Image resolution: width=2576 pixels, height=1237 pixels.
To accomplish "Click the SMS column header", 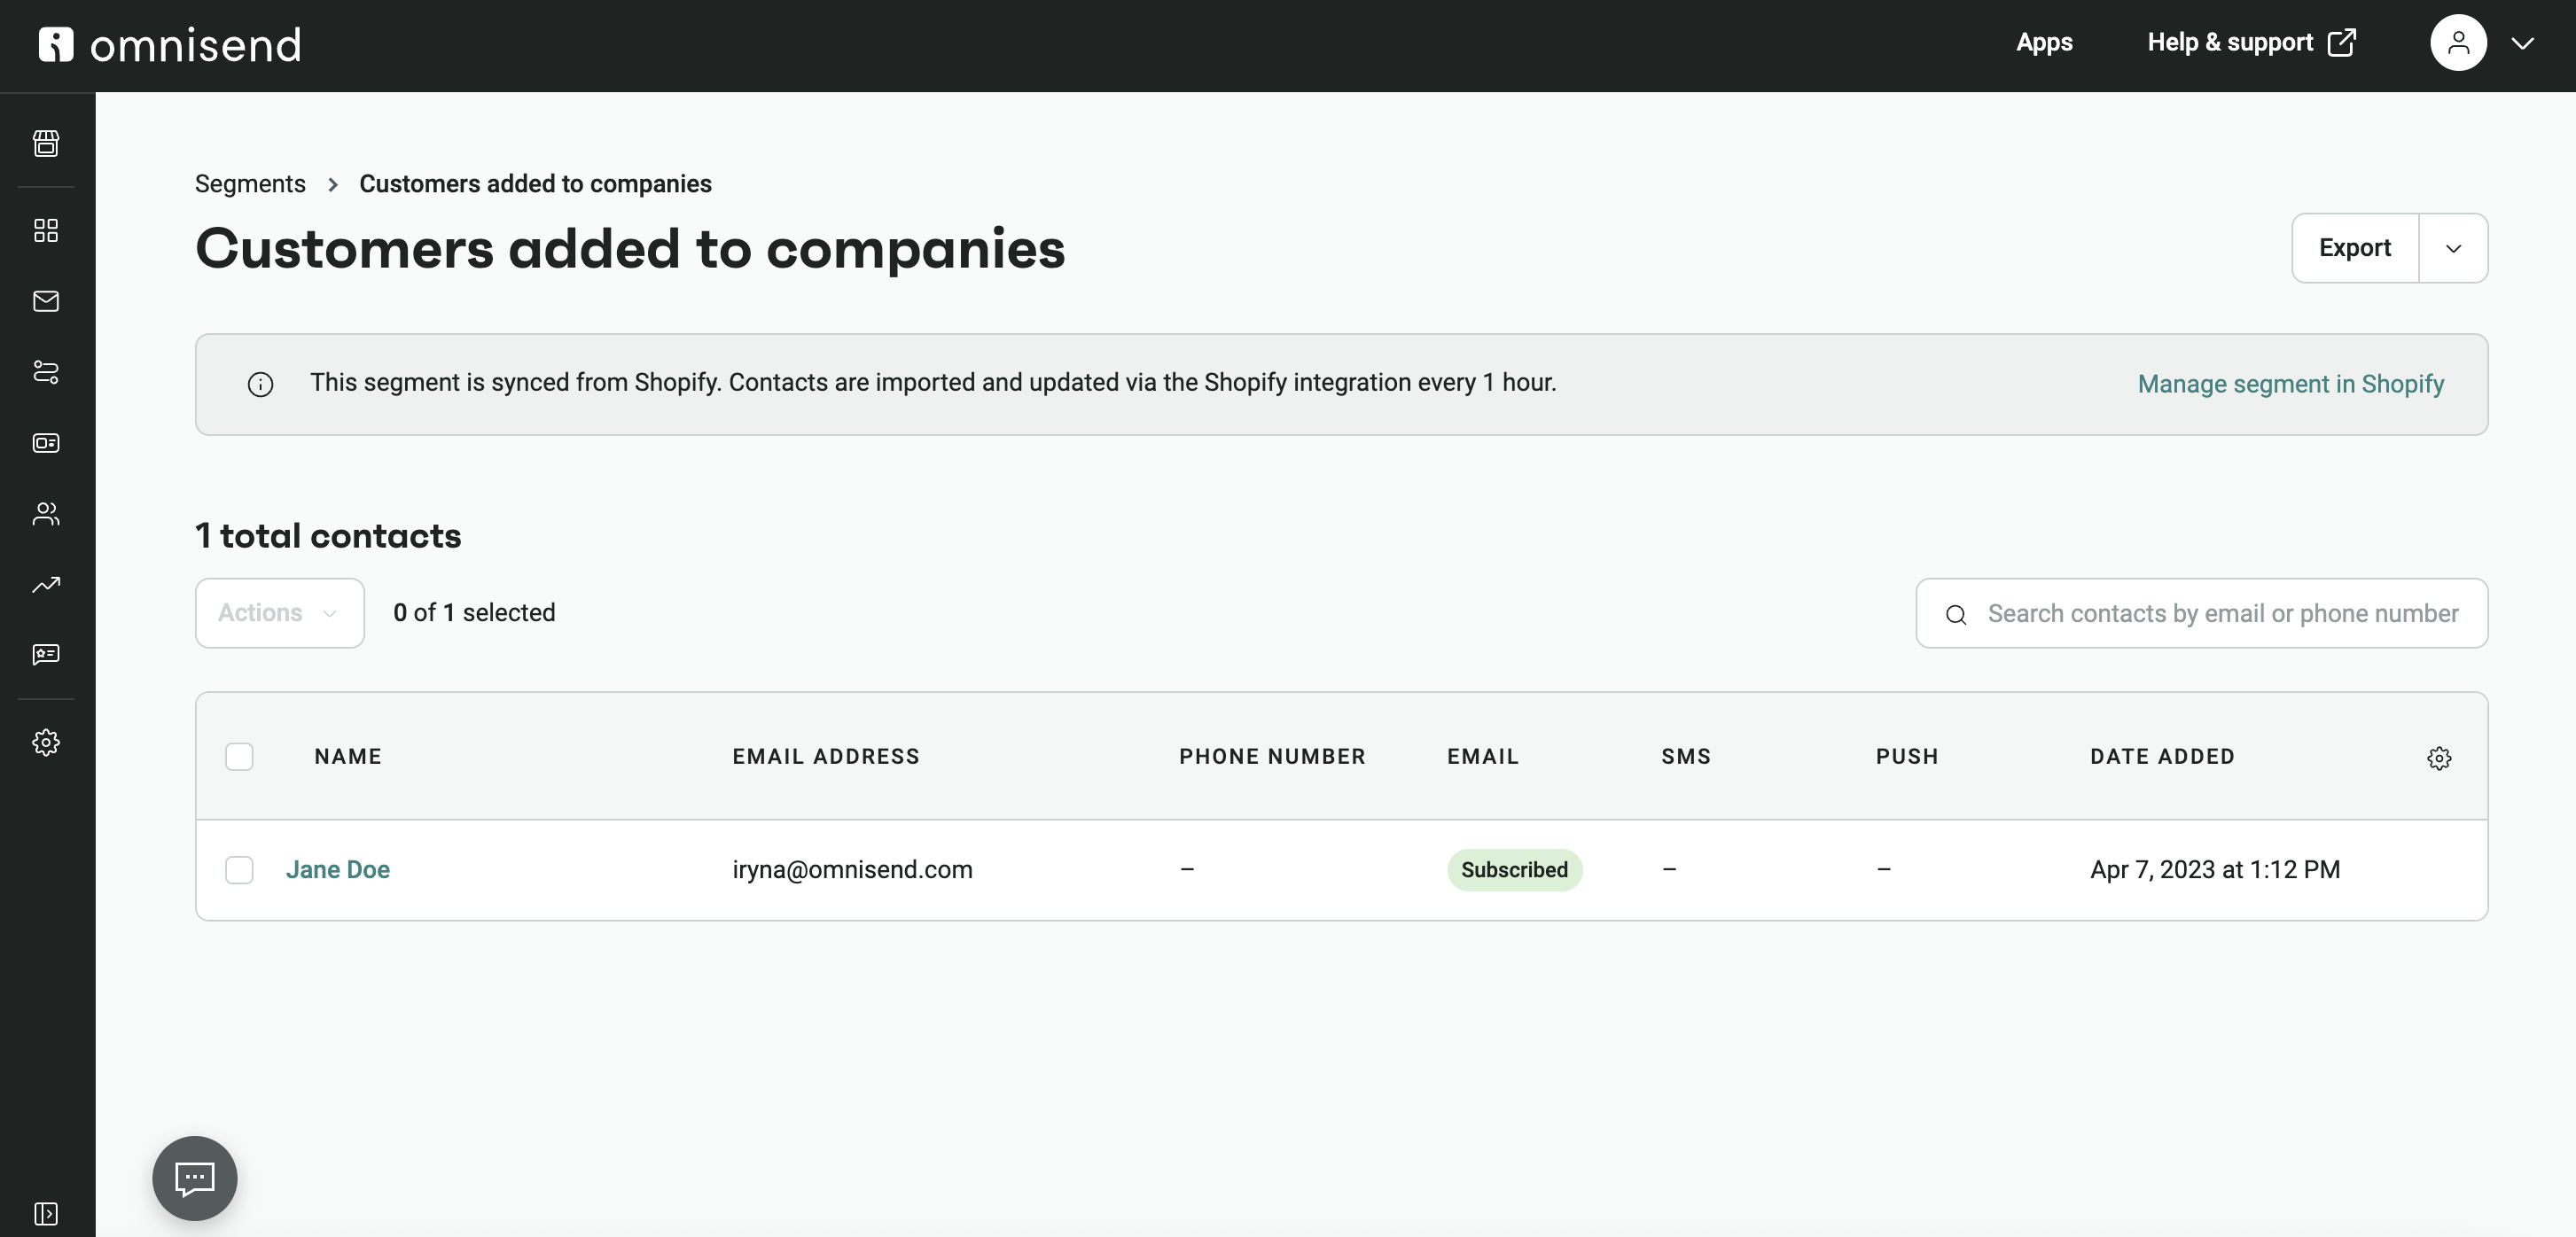I will [x=1686, y=757].
